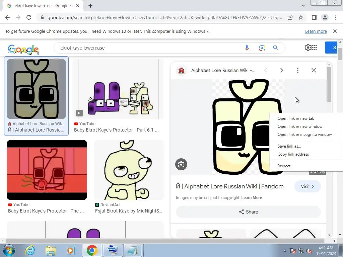343x257 pixels.
Task: Open Action Center flag tray icon
Action: pos(293,251)
